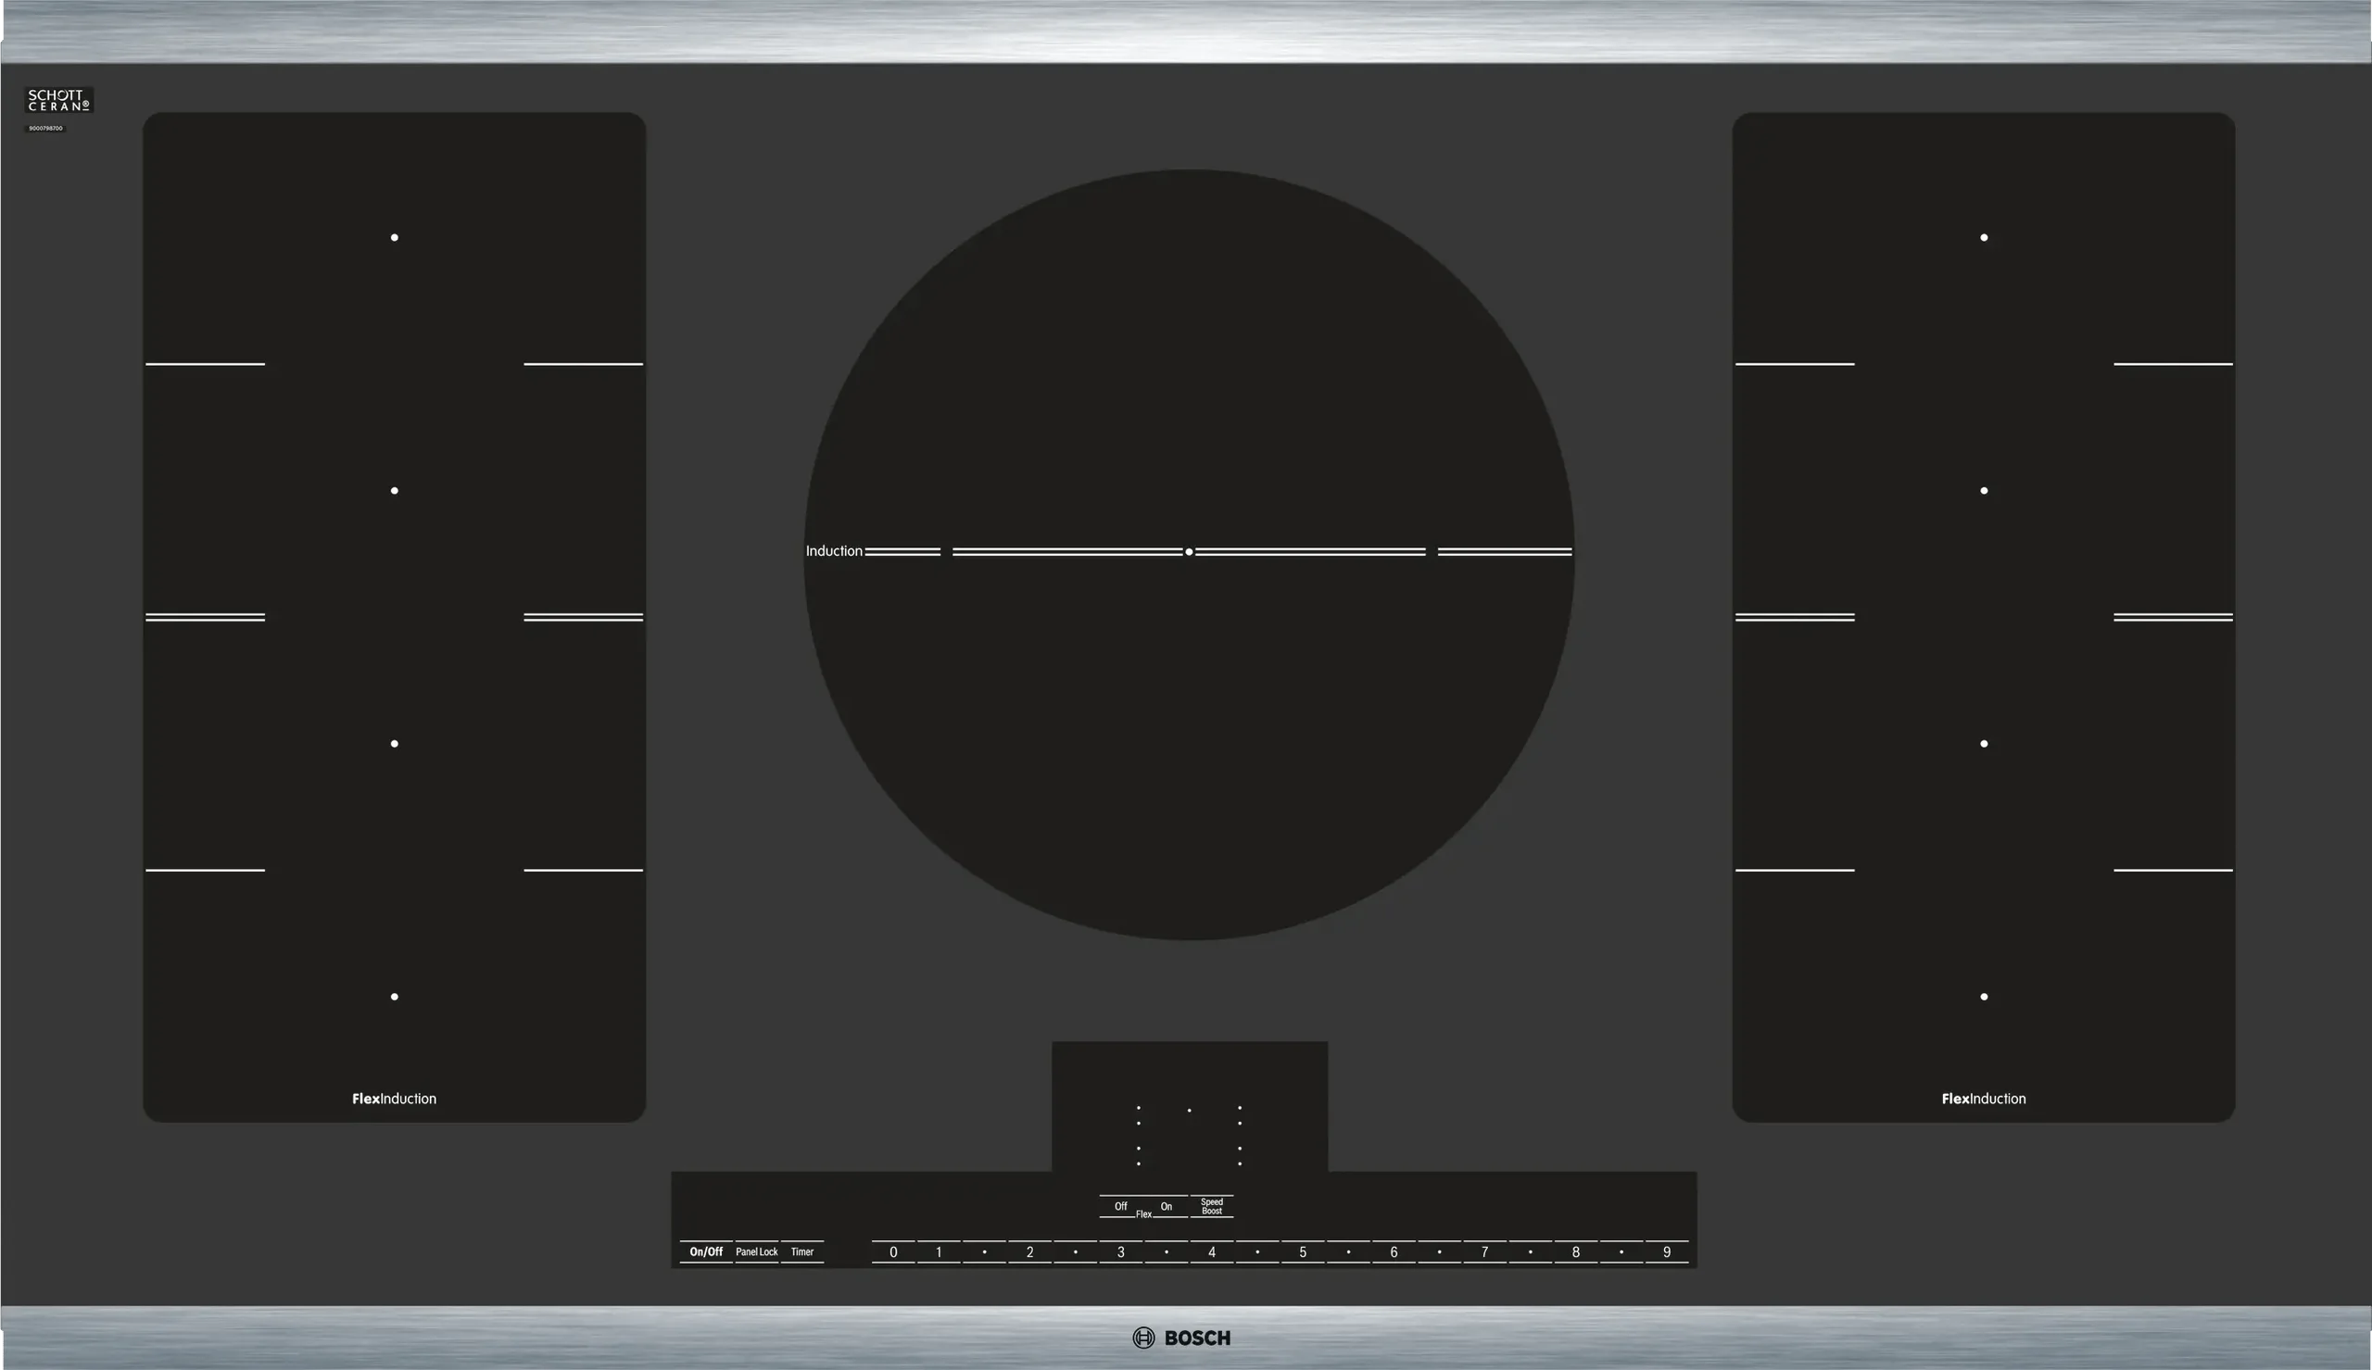Set Flex zone to Off
Screen dimensions: 2372x1370
(1119, 1206)
